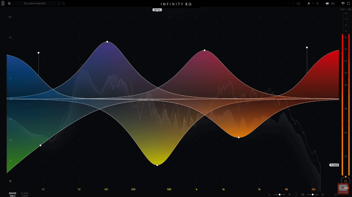
Task: Click the -0.97 peak level readout
Action: click(x=342, y=9)
